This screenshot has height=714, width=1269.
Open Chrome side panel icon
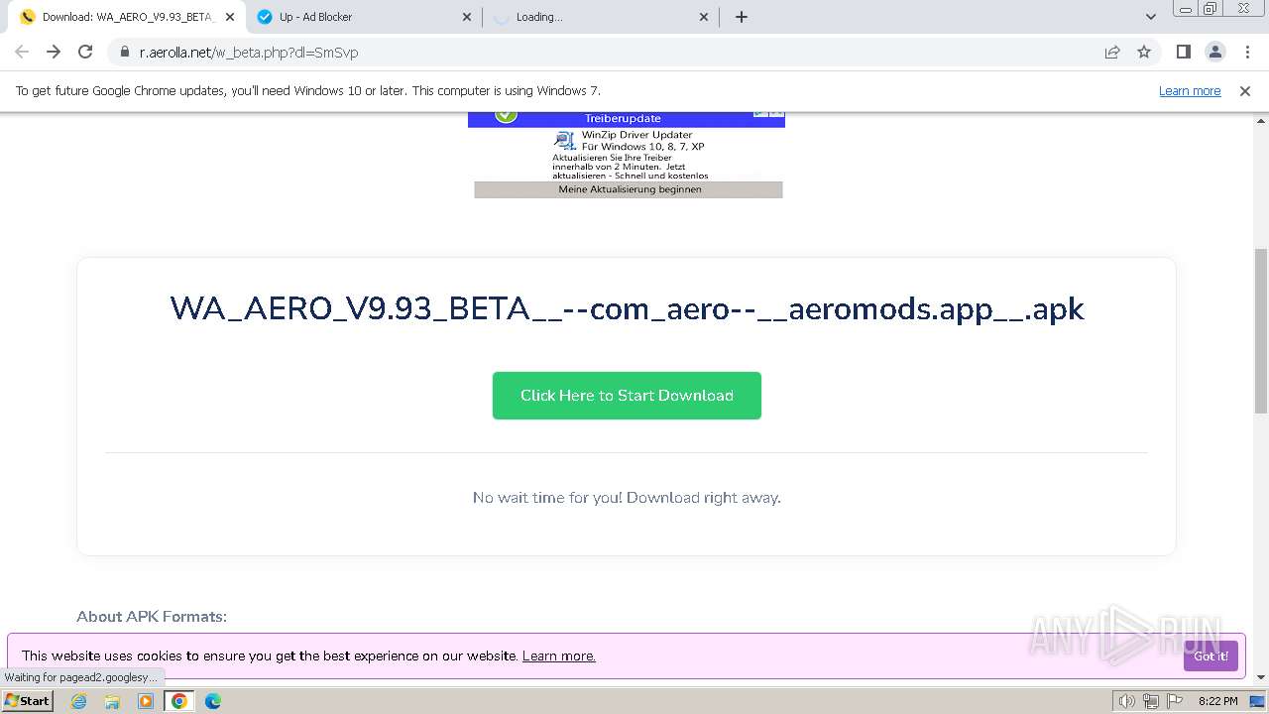1183,52
